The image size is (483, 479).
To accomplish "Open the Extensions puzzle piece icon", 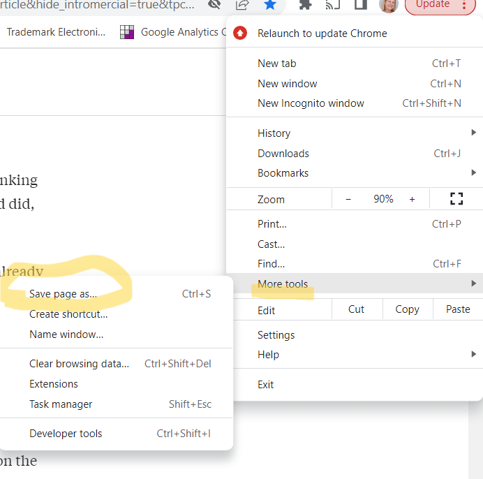I will point(305,5).
